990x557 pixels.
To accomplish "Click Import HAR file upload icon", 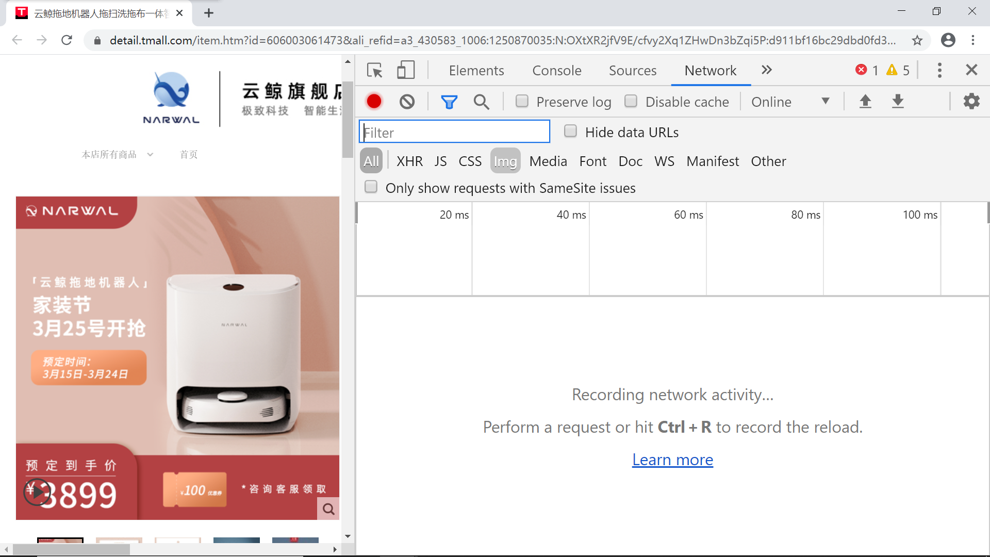I will coord(865,102).
